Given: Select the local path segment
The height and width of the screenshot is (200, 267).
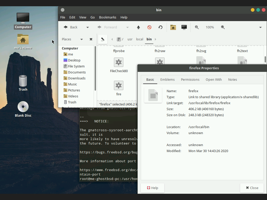Looking at the screenshot, I should pos(140,39).
